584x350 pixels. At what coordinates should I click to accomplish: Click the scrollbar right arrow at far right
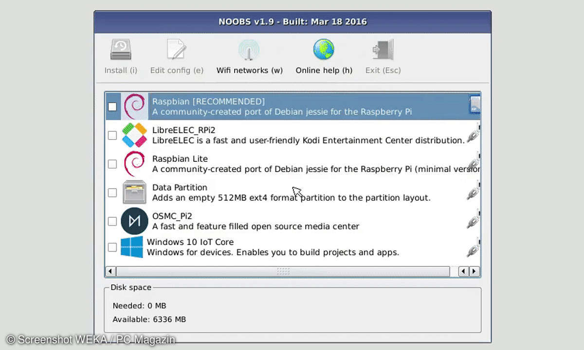pyautogui.click(x=474, y=271)
